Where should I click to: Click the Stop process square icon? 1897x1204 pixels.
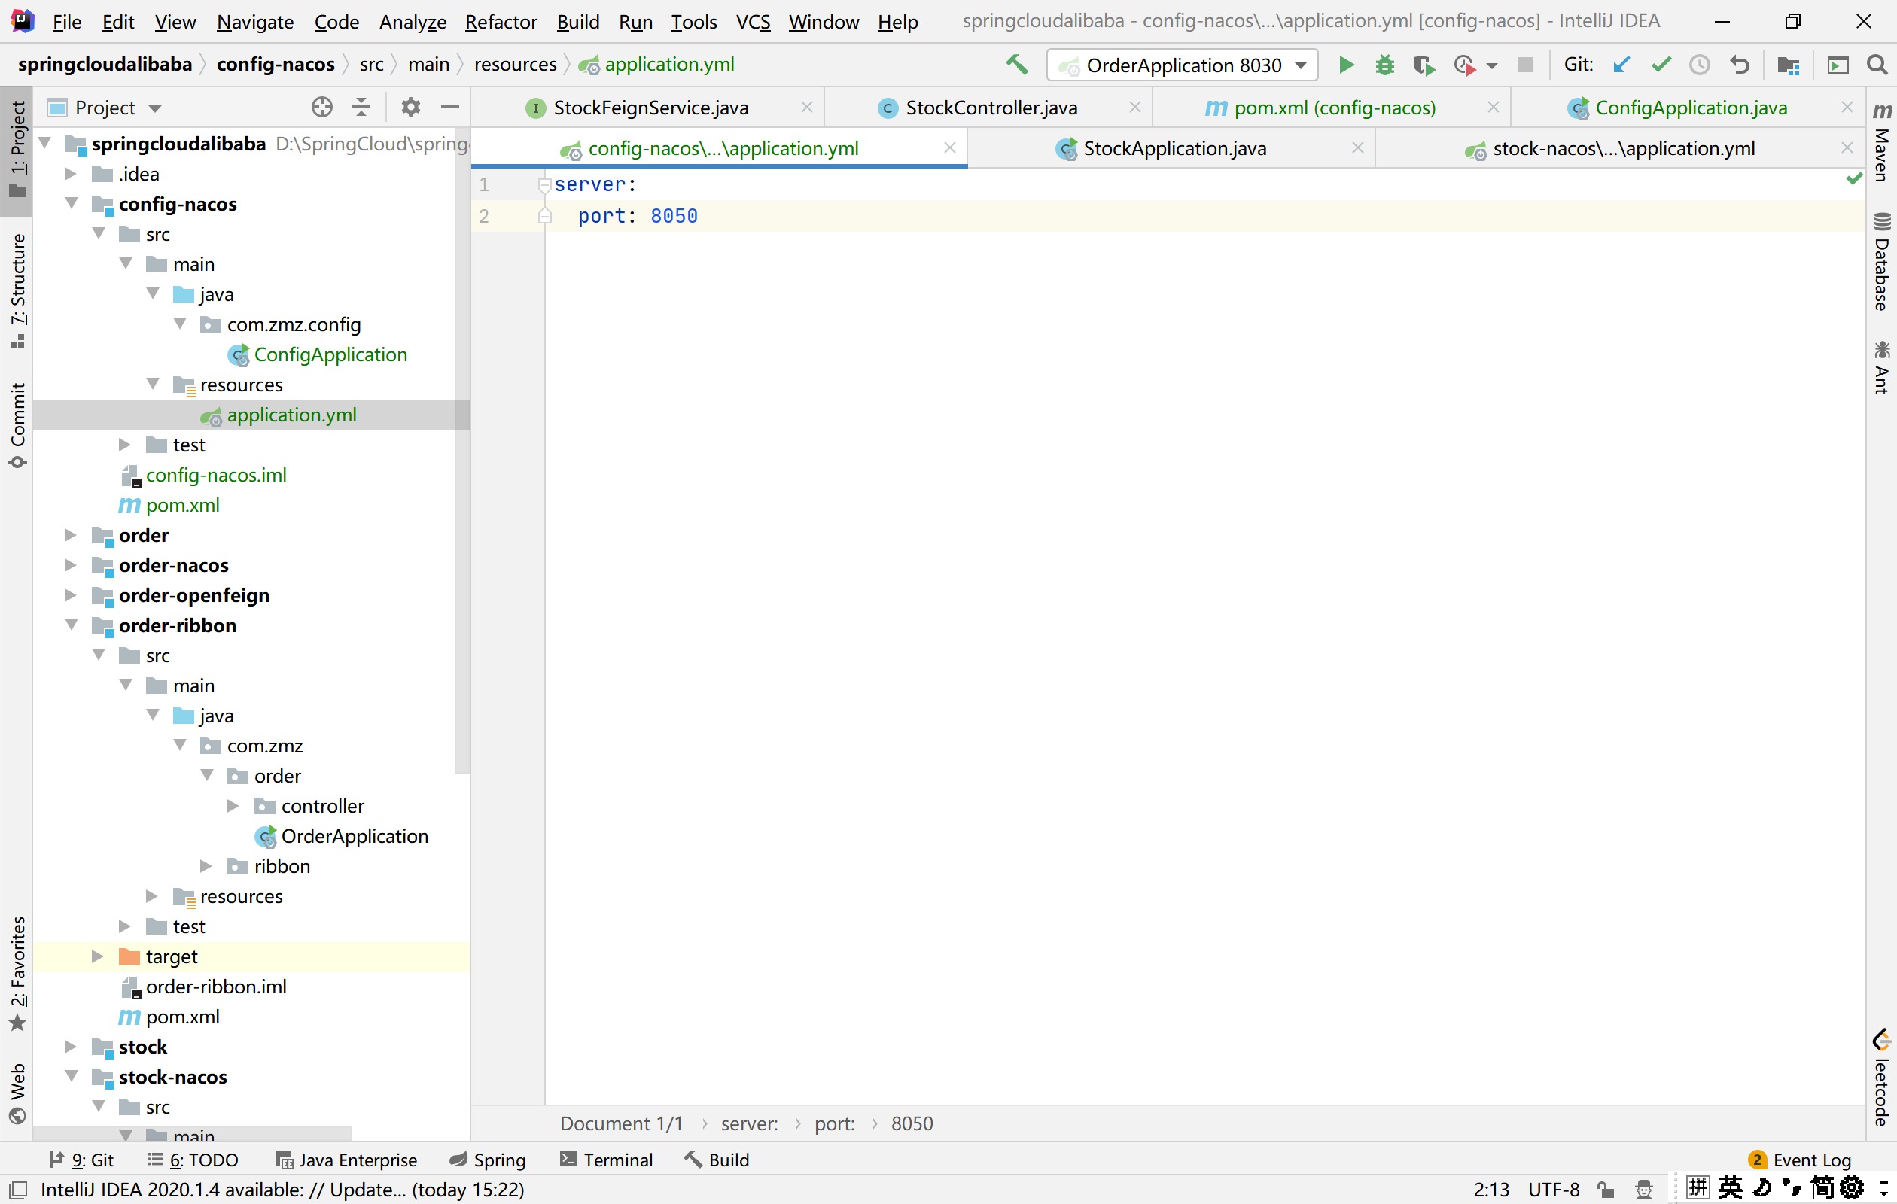click(1525, 65)
